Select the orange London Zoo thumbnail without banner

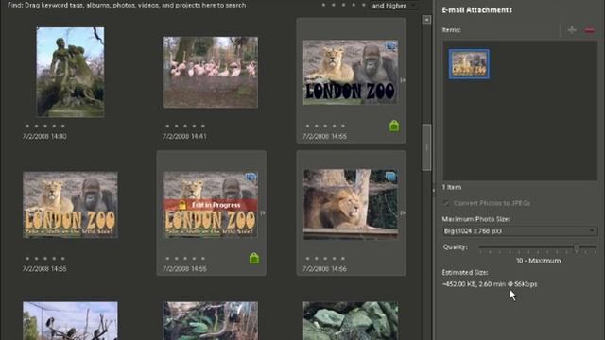pos(70,205)
